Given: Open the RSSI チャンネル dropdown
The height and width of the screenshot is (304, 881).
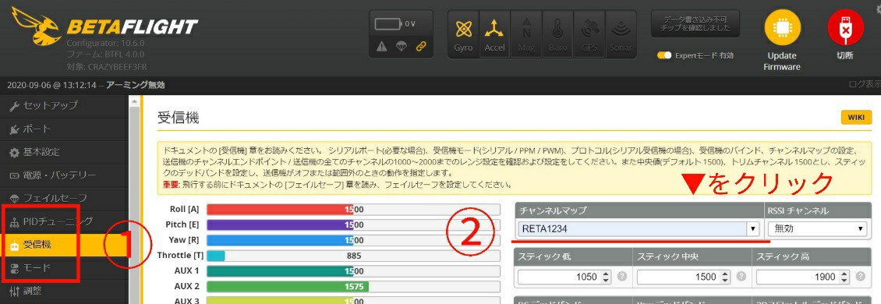Looking at the screenshot, I should [818, 229].
